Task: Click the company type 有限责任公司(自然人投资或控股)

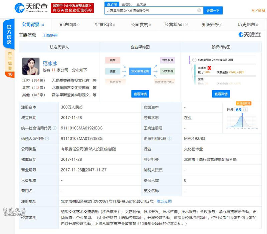Action: click(x=88, y=149)
